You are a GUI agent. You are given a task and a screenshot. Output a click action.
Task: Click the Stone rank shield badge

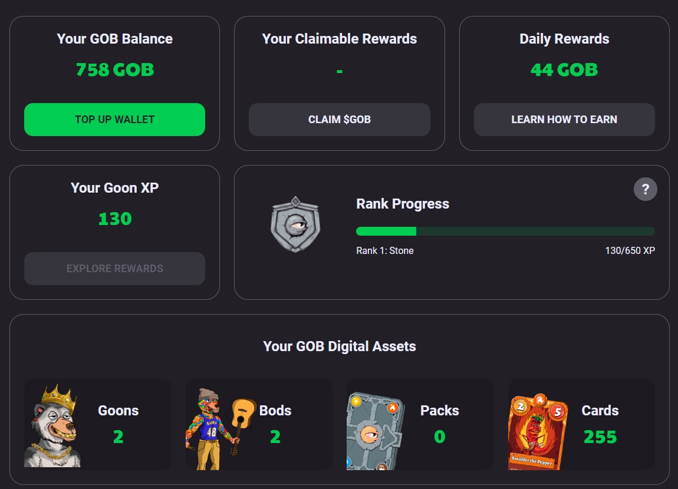pos(295,224)
